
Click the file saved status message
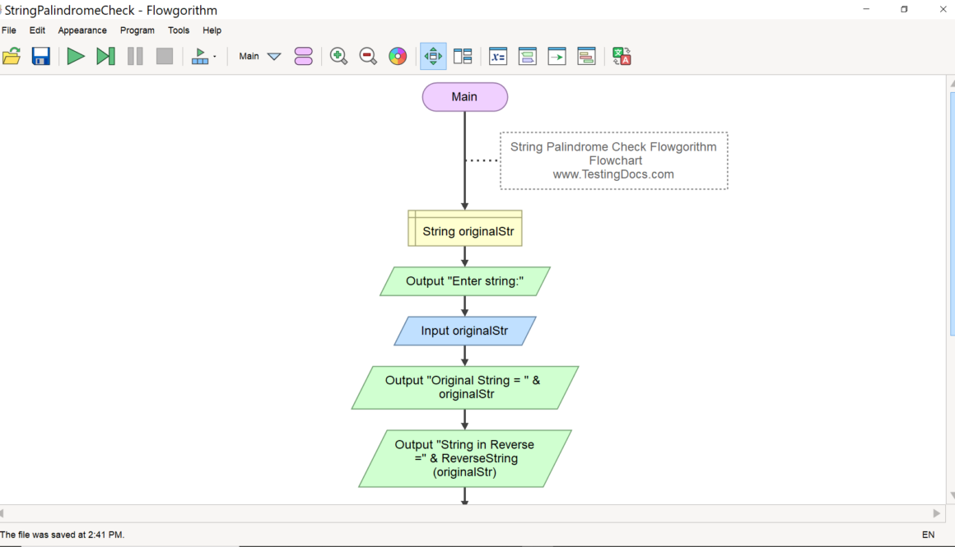(62, 535)
